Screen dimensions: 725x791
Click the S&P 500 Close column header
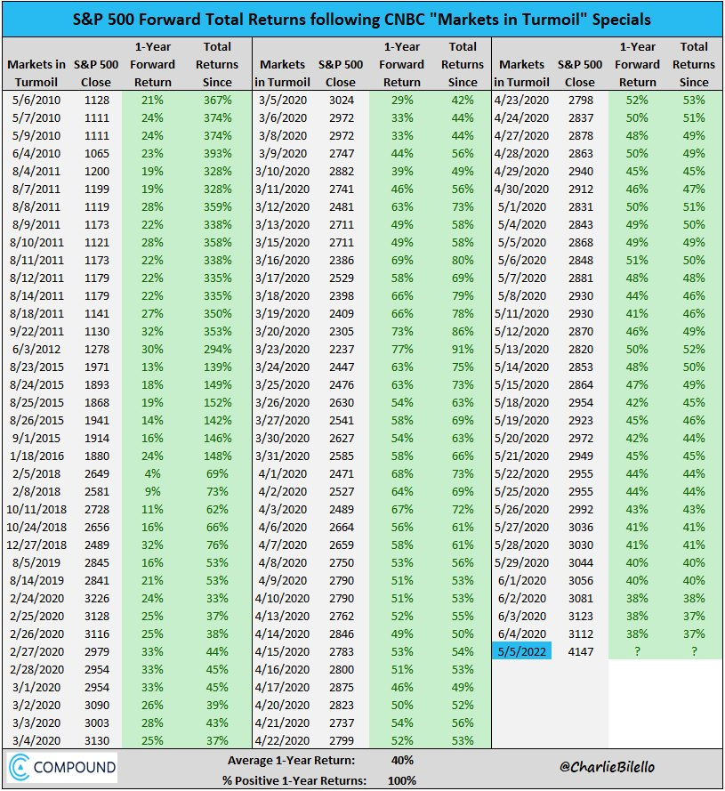96,71
